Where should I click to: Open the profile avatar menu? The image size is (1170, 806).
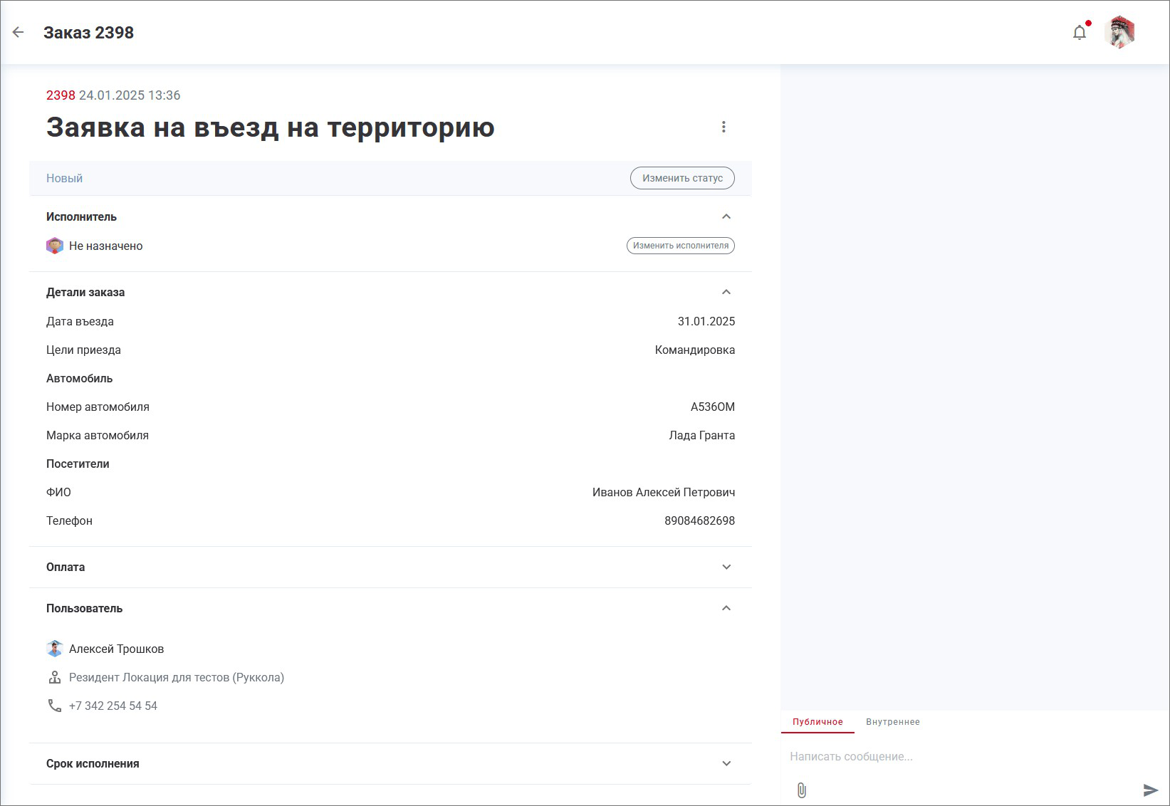pyautogui.click(x=1119, y=33)
